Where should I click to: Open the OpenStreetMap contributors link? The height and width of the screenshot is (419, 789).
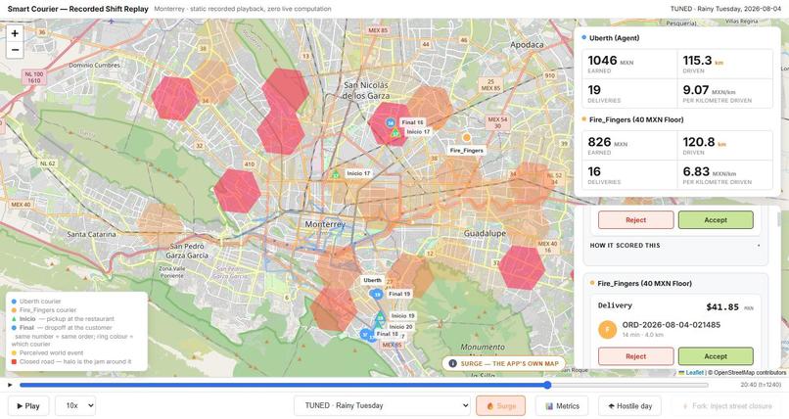pyautogui.click(x=750, y=373)
